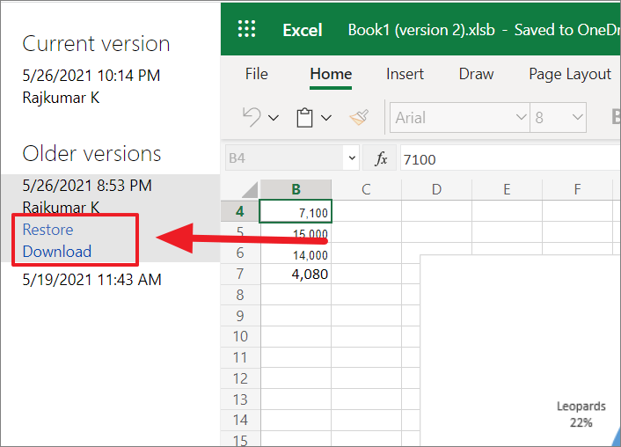
Task: Select the 5/19/2021 11:43 AM version
Action: 91,280
